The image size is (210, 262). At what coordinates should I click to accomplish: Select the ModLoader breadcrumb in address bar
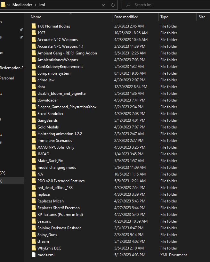point(22,5)
